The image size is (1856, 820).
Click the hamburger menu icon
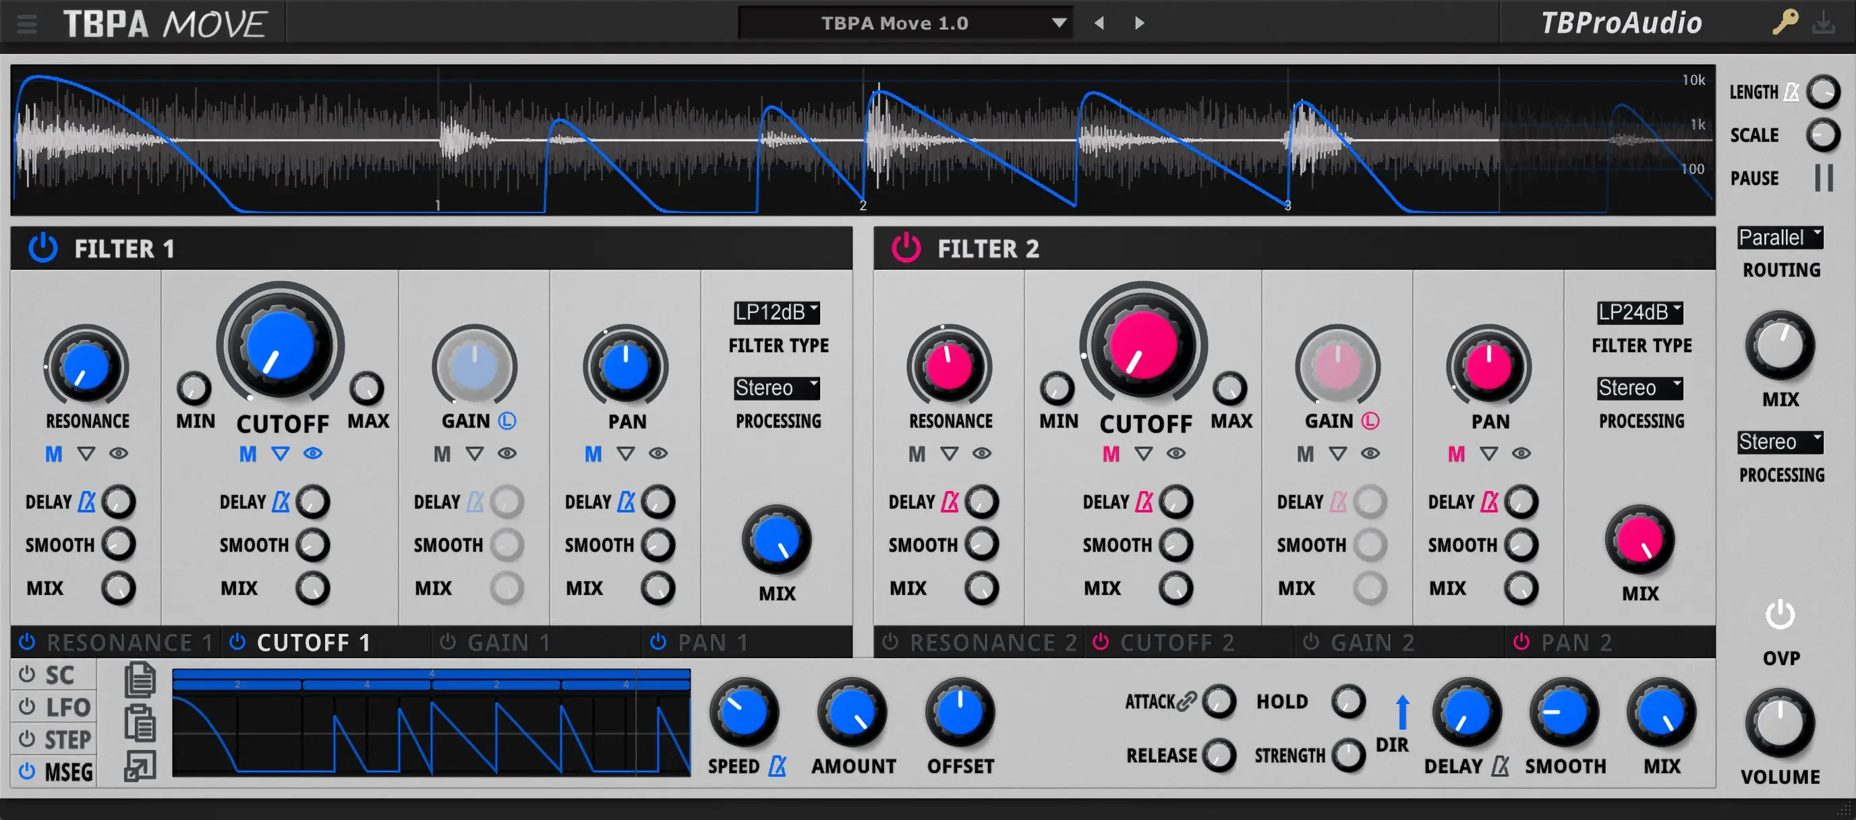(x=27, y=24)
